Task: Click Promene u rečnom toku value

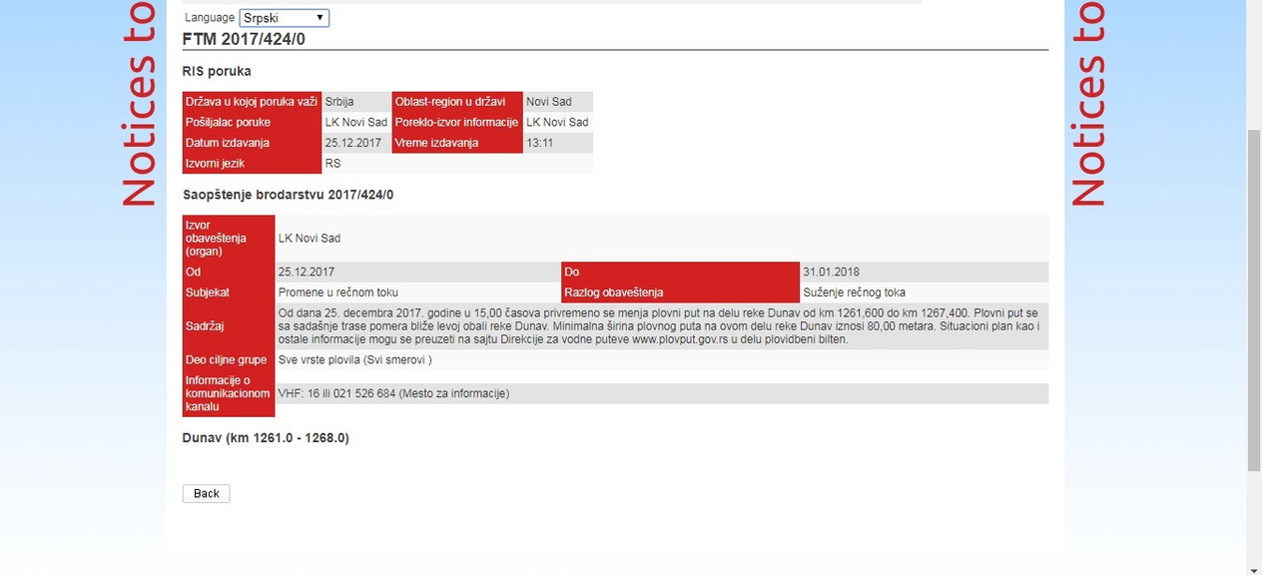Action: coord(338,292)
